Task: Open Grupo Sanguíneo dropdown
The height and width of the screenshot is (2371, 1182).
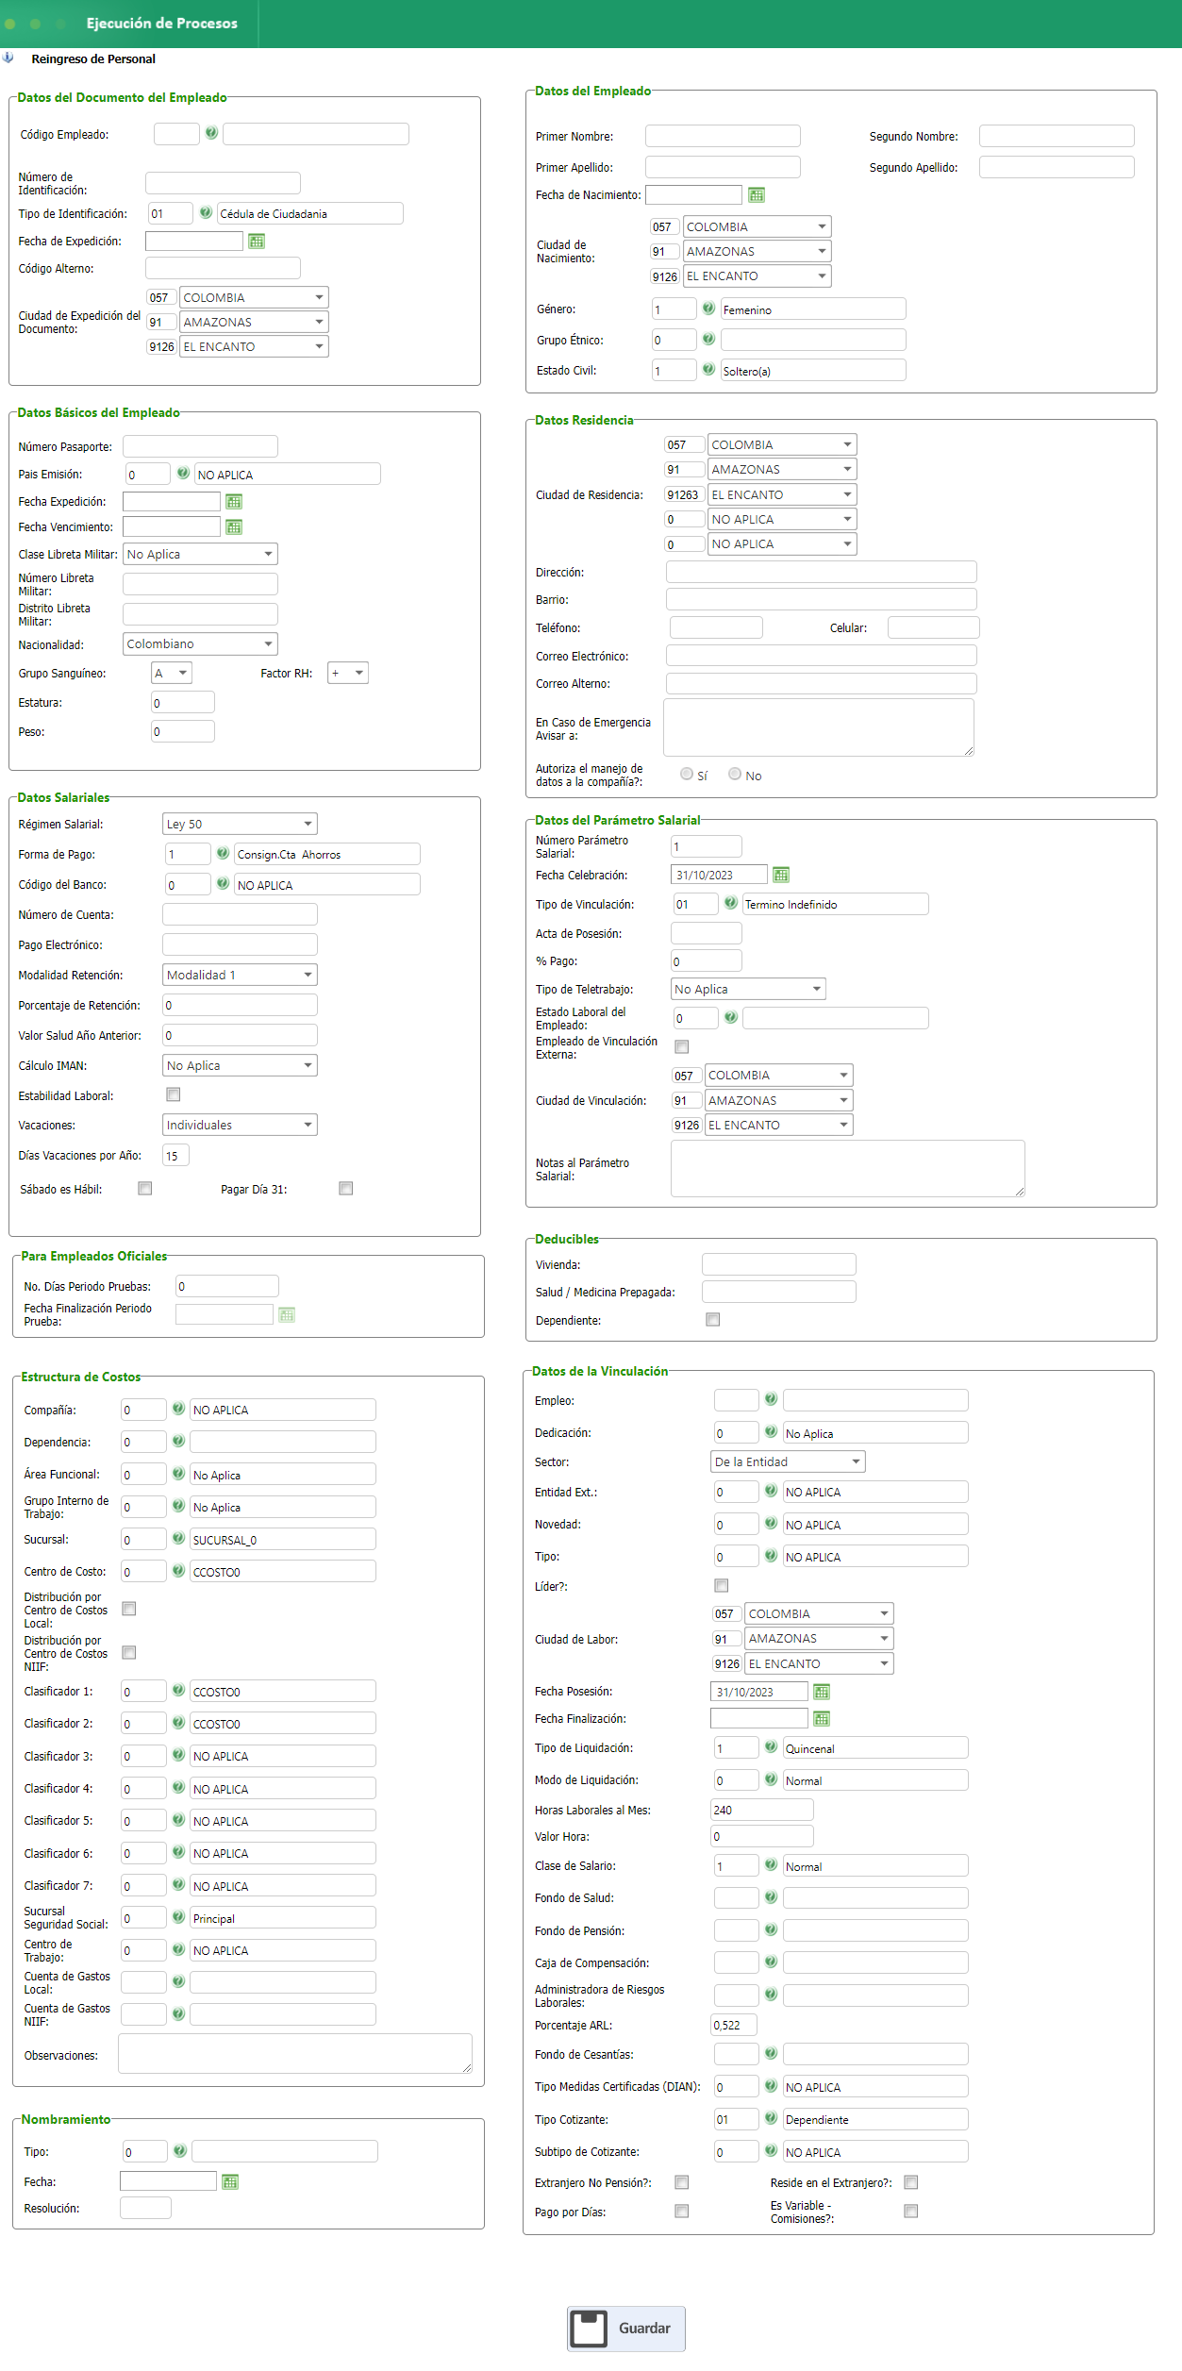Action: [x=172, y=673]
